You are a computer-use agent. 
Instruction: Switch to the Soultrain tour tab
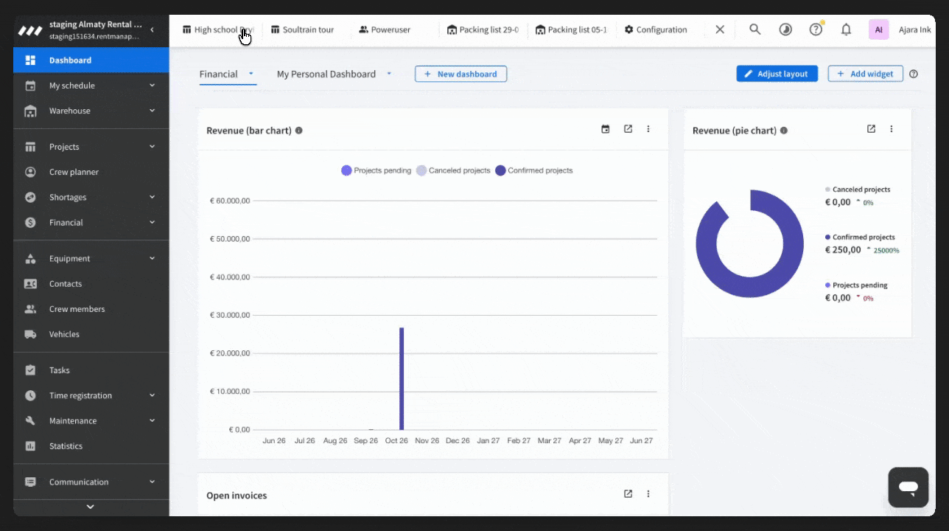pyautogui.click(x=302, y=29)
